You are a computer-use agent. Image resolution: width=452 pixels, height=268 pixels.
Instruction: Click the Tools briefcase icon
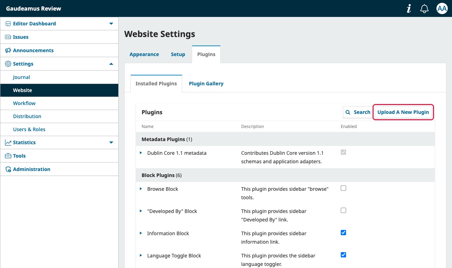tap(8, 156)
